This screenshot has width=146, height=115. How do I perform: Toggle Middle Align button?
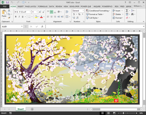[51, 12]
